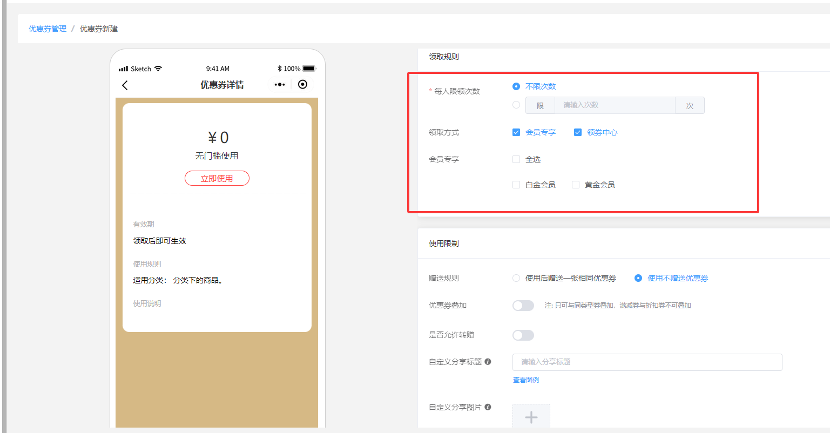
Task: Click the 无门槛使用 text in preview
Action: [x=217, y=155]
